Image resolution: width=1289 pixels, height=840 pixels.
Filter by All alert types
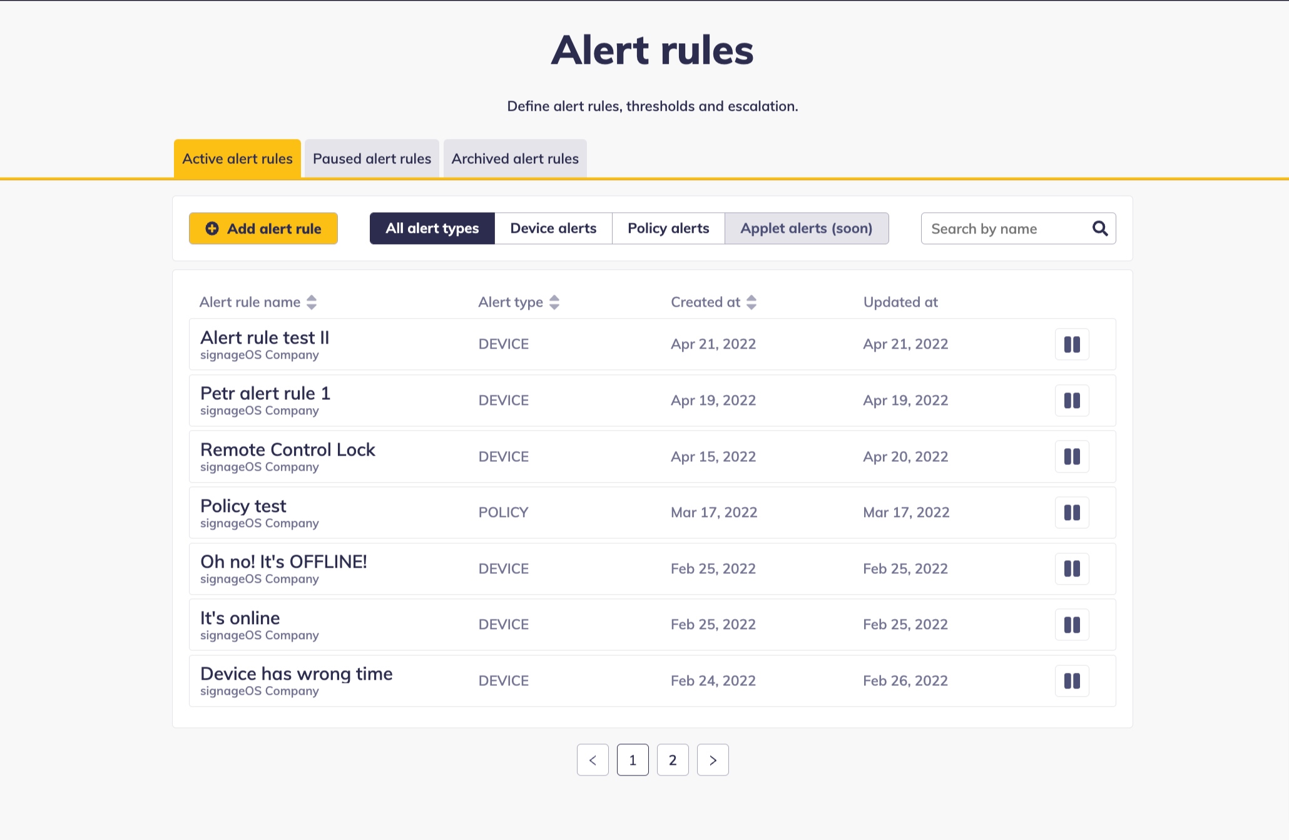click(432, 228)
